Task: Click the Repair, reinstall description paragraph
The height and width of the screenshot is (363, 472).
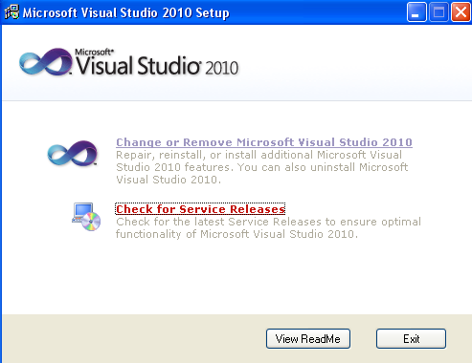Action: click(261, 167)
